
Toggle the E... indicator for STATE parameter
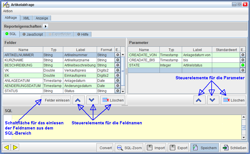pyautogui.click(x=243, y=65)
